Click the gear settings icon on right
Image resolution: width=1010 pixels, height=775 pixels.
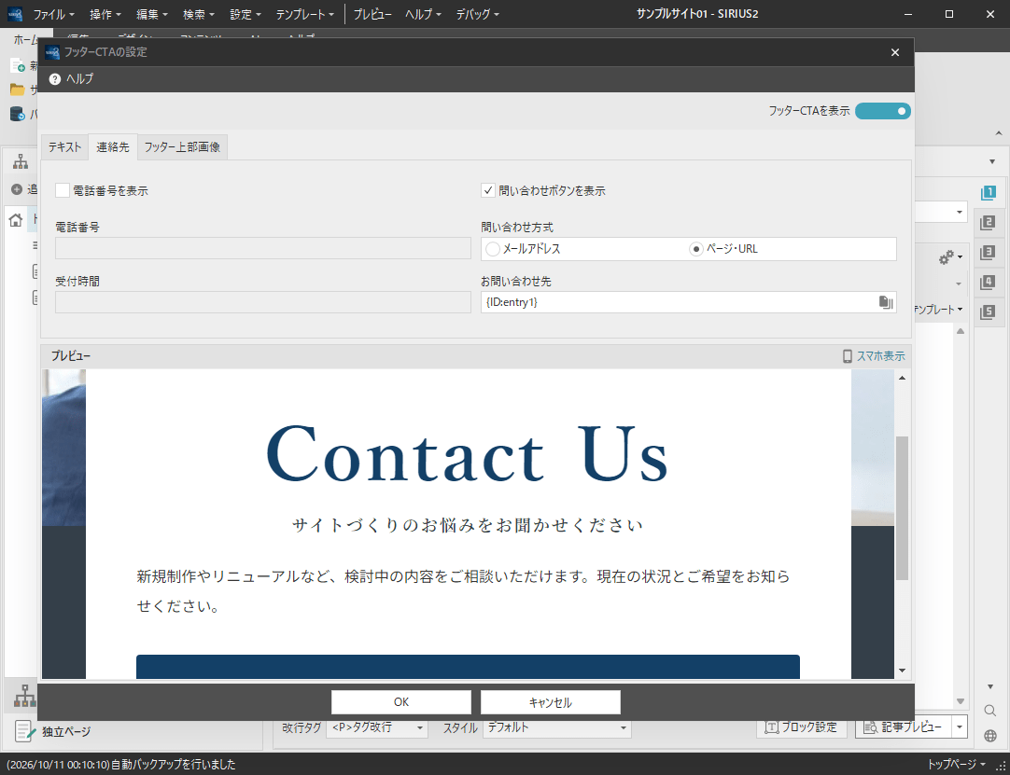(x=947, y=257)
